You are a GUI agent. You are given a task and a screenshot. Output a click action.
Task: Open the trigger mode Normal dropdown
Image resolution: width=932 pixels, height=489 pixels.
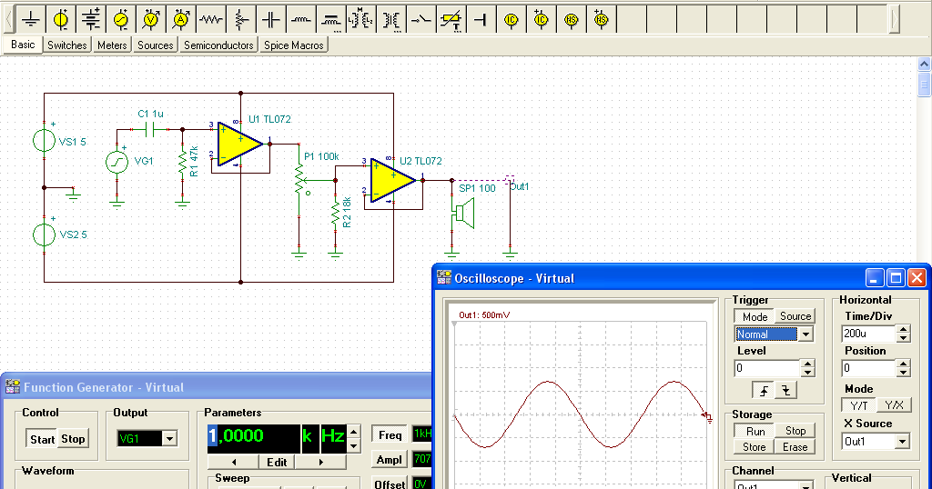805,334
